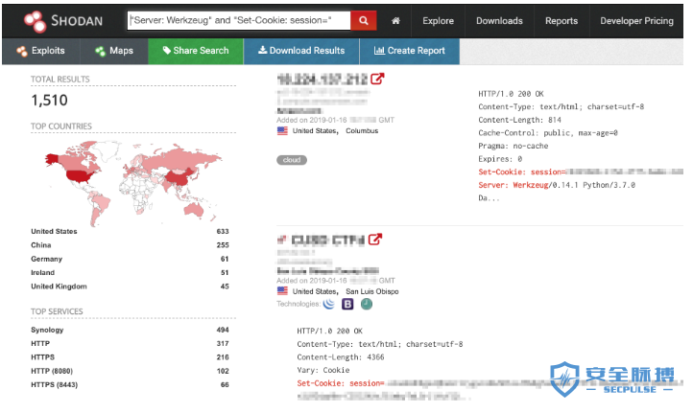Open second result's external link icon
Viewport: 693px width, 413px height.
tap(374, 240)
